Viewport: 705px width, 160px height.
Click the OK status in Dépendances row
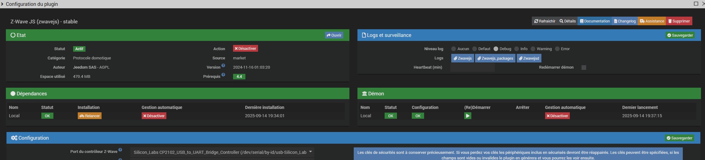pos(47,116)
